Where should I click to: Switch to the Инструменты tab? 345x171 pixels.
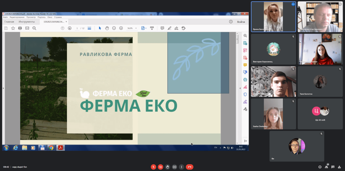coord(27,22)
